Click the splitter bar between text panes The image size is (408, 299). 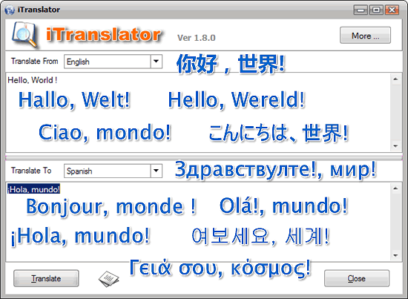[204, 157]
